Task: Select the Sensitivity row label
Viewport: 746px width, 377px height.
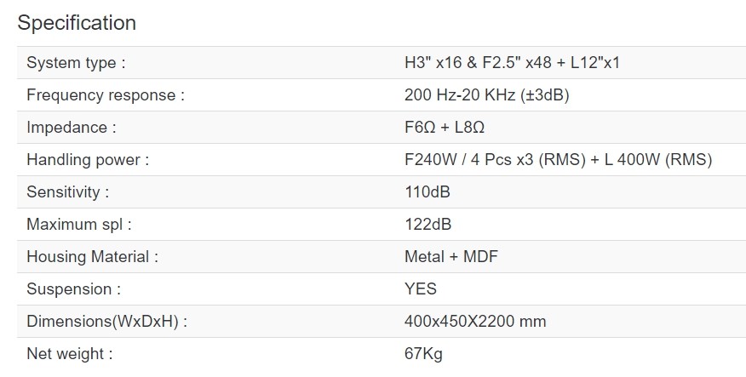Action: coord(68,192)
